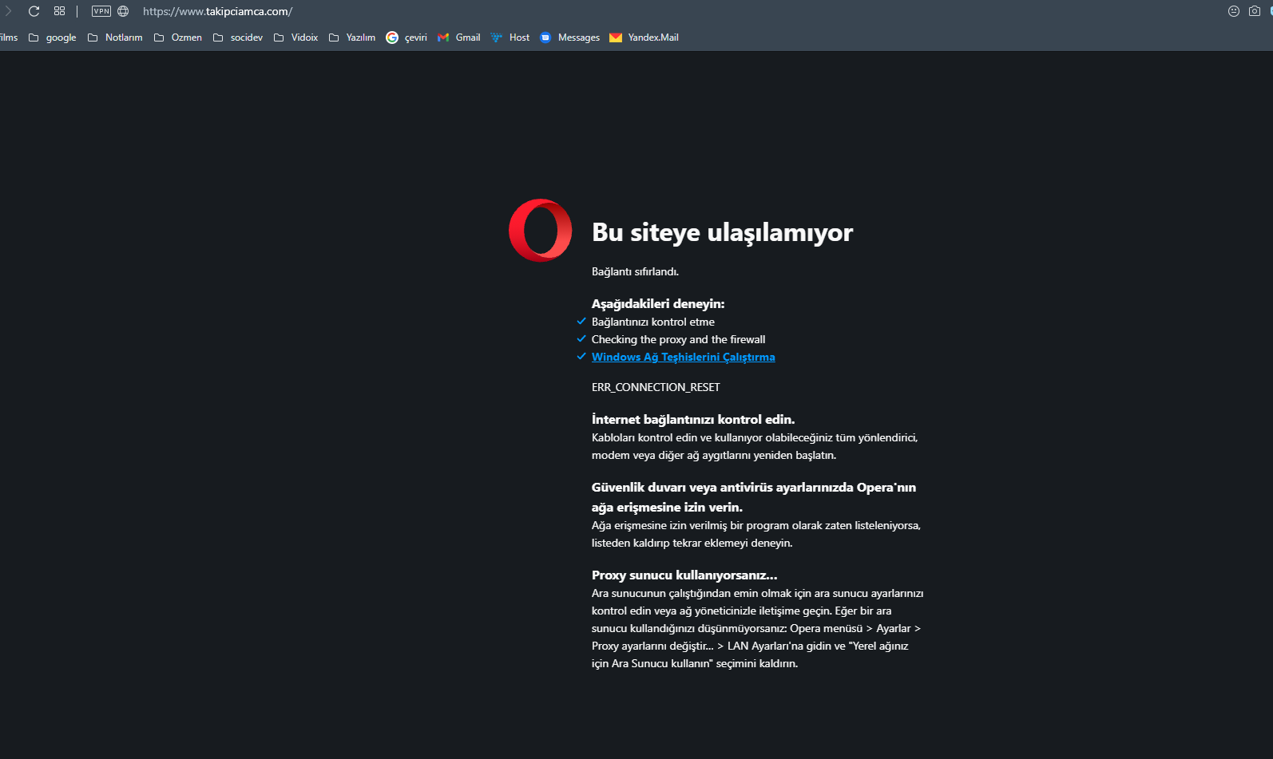The width and height of the screenshot is (1273, 759).
Task: Select the "Bağlantı sıfırlandı." message
Action: click(635, 271)
